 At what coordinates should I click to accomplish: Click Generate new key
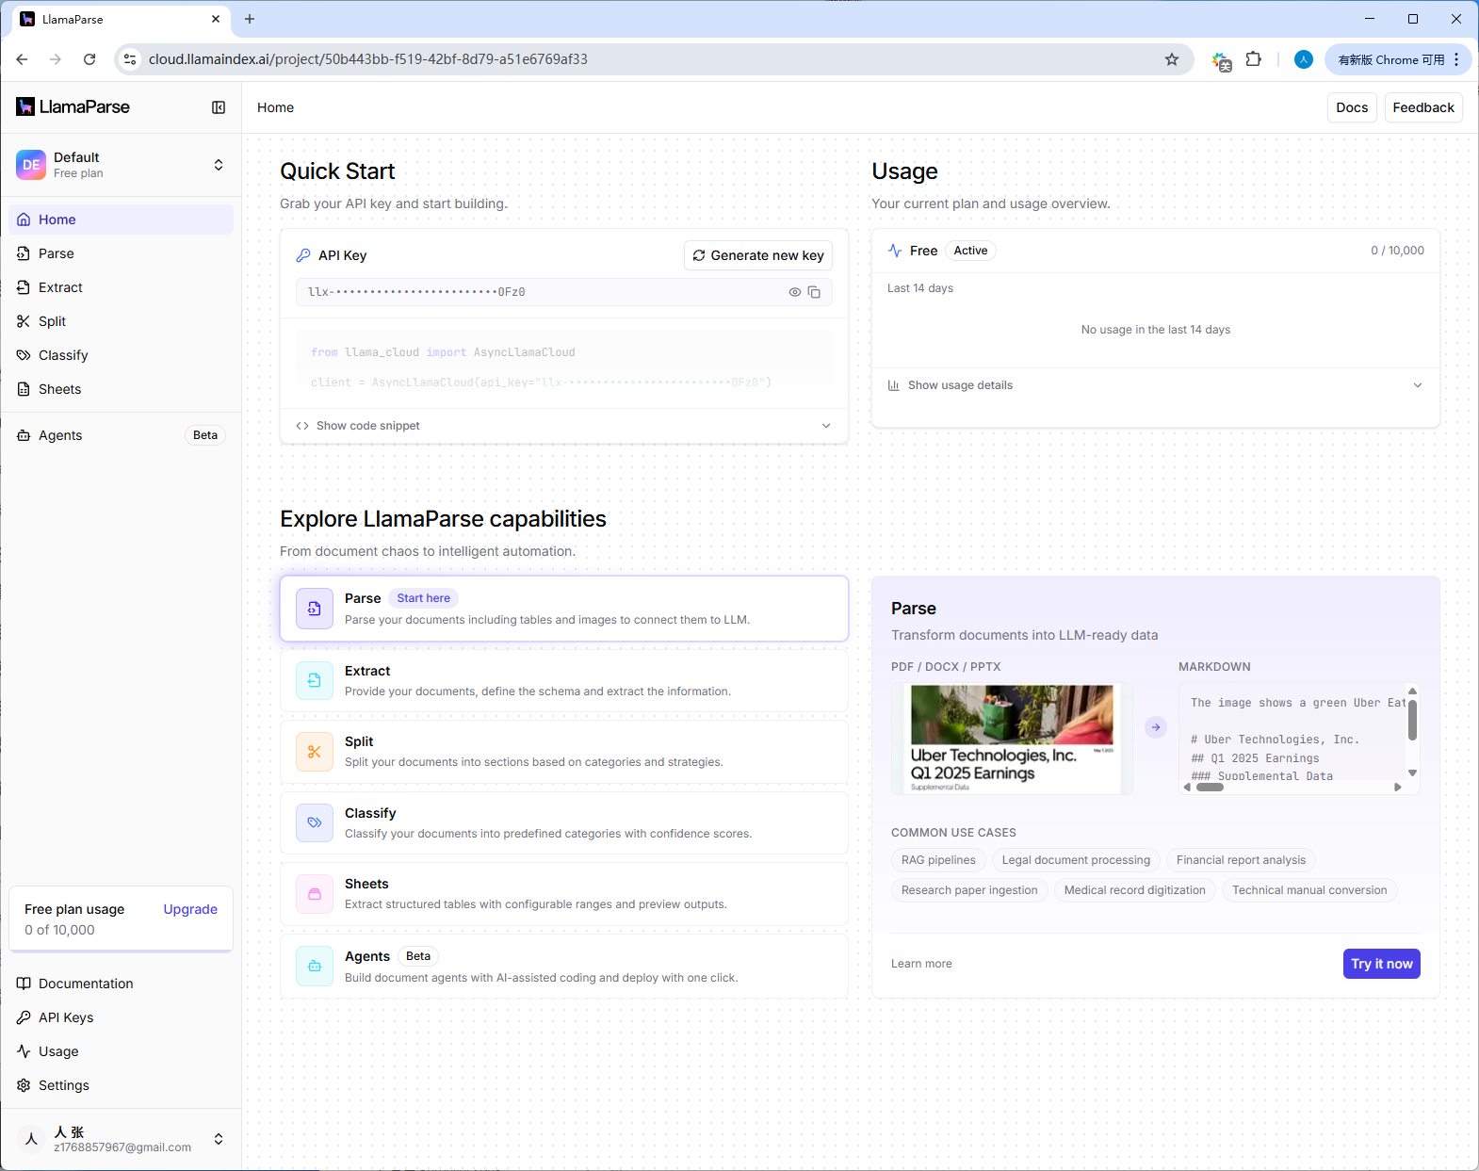pyautogui.click(x=758, y=255)
